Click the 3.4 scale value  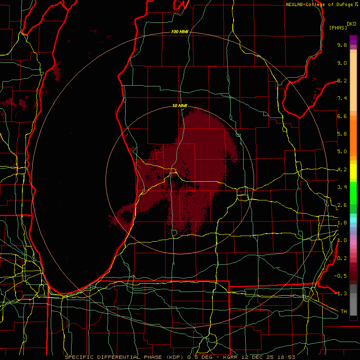342,187
